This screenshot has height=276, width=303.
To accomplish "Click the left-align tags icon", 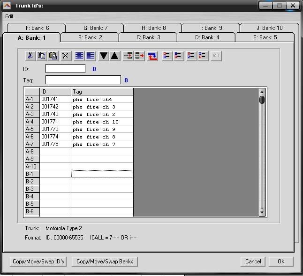I will click(x=91, y=56).
